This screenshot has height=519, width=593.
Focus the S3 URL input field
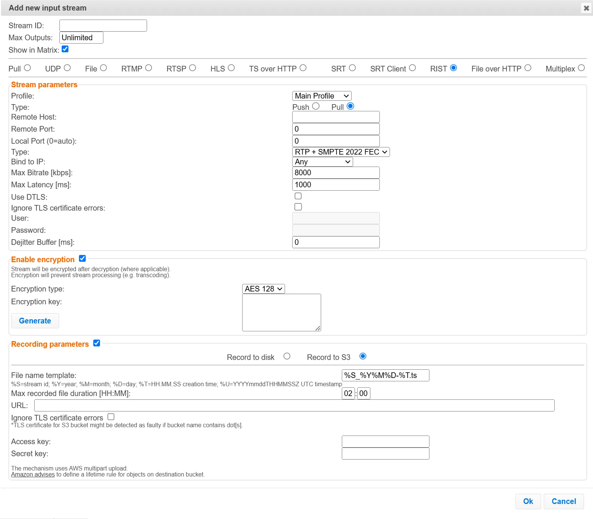[x=294, y=405]
